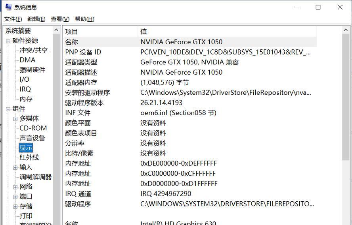
Task: Maximize the 系统信息 window
Action: (x=318, y=7)
